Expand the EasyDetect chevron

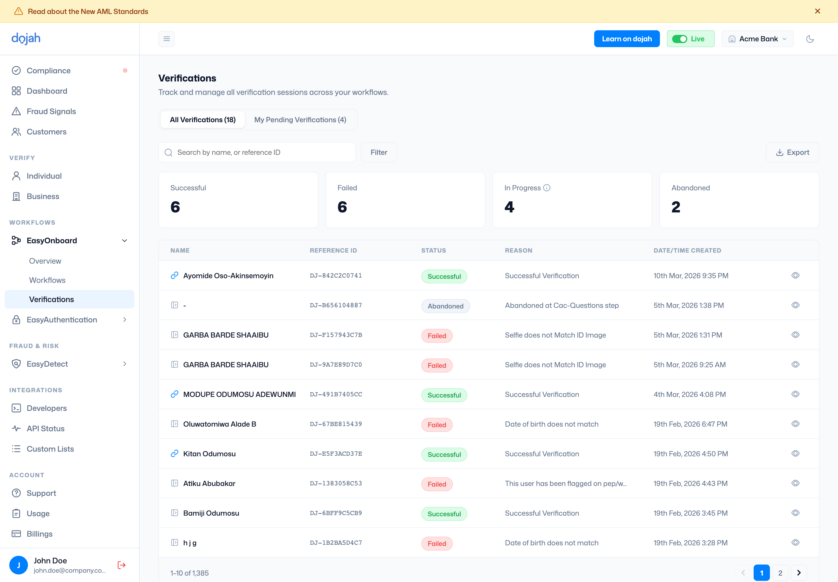pos(124,364)
